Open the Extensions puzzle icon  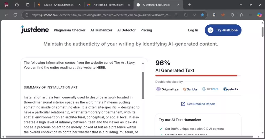232,15
